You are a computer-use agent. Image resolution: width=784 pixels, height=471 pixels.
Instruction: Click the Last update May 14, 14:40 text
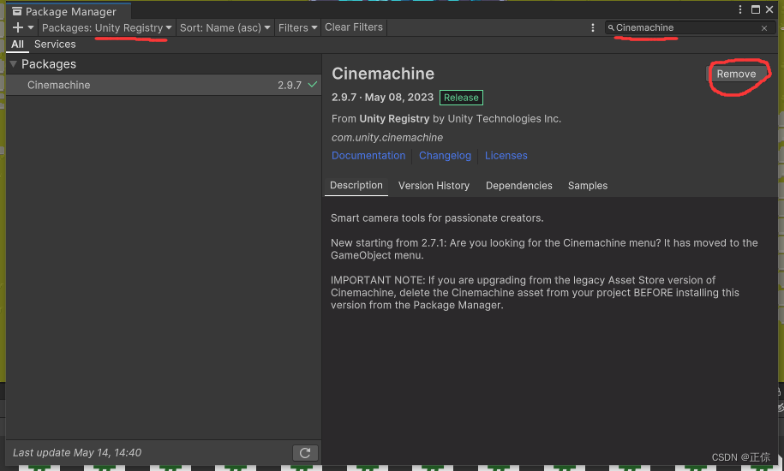pos(77,452)
